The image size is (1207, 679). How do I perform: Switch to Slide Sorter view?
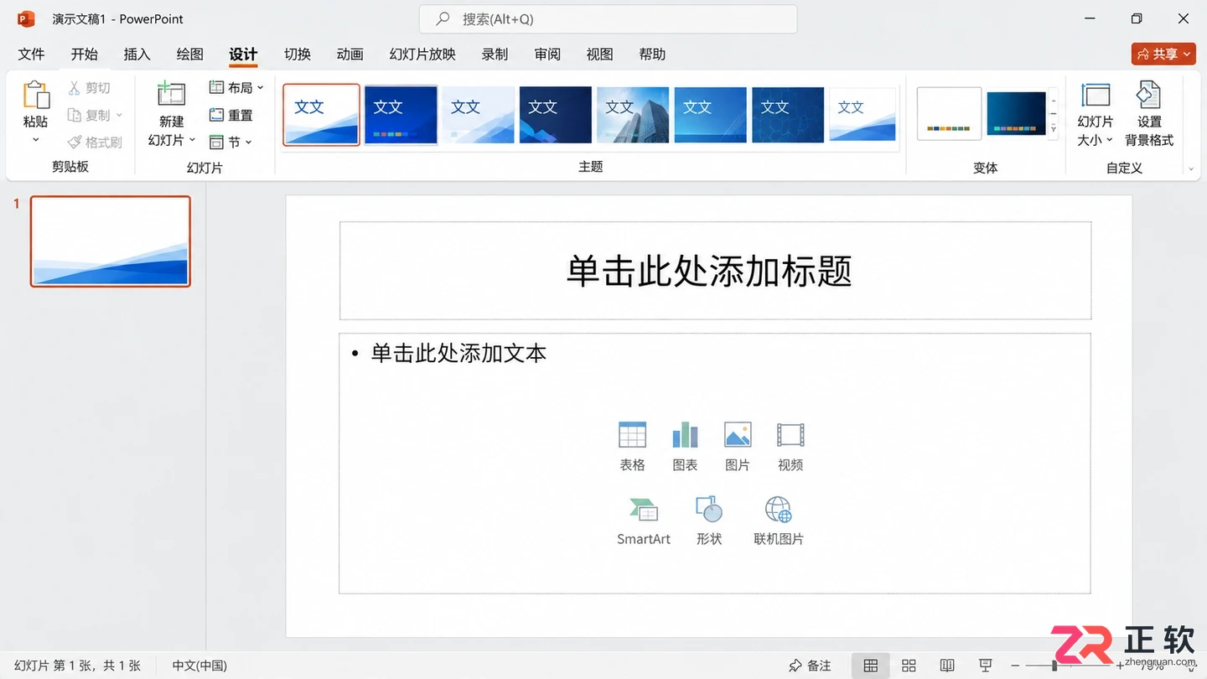(x=909, y=666)
